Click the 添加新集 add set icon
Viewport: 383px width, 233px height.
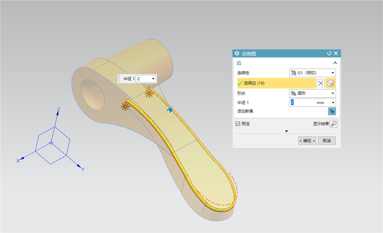point(332,111)
